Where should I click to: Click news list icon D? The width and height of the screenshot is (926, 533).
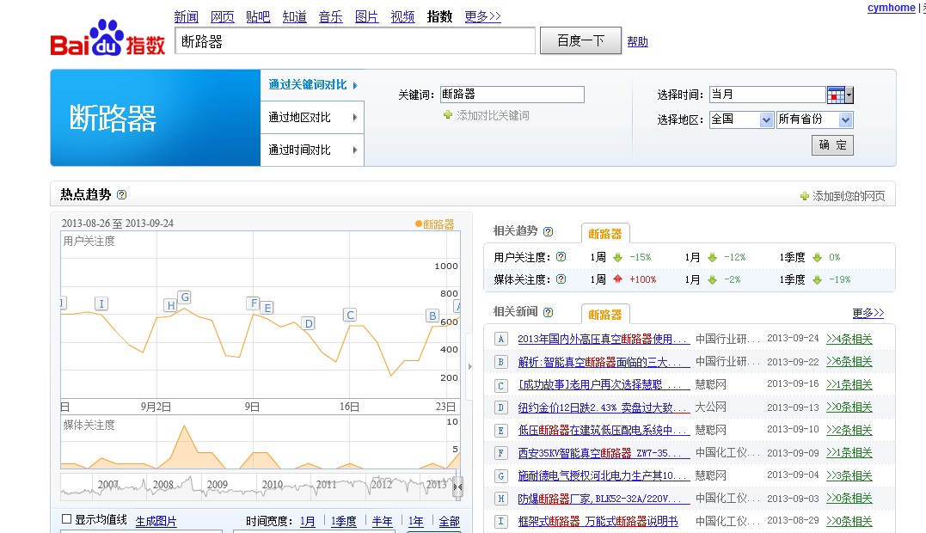click(x=500, y=407)
